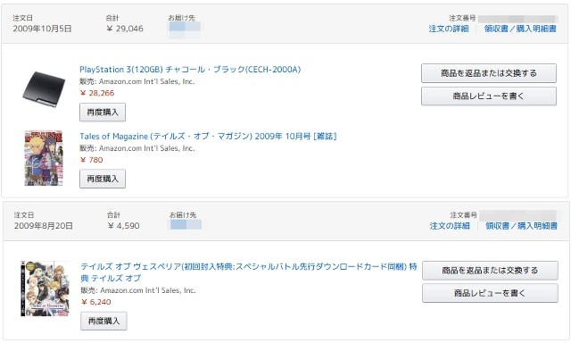Click 再度購入 under Tales of Magazine
The width and height of the screenshot is (571, 343).
103,179
